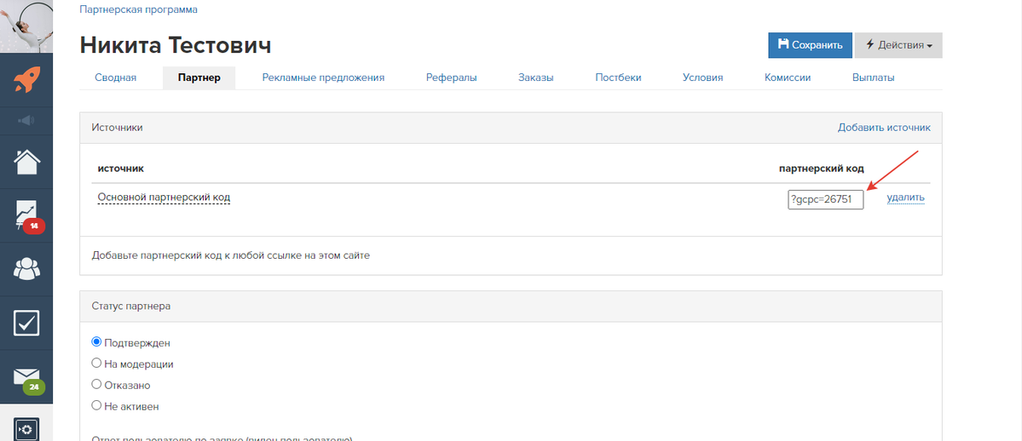
Task: Open the "Комиссии" tab
Action: [x=787, y=77]
